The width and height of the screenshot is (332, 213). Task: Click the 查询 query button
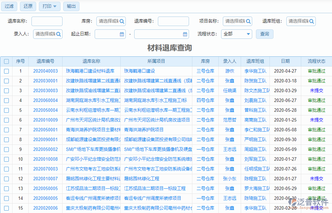pyautogui.click(x=264, y=34)
